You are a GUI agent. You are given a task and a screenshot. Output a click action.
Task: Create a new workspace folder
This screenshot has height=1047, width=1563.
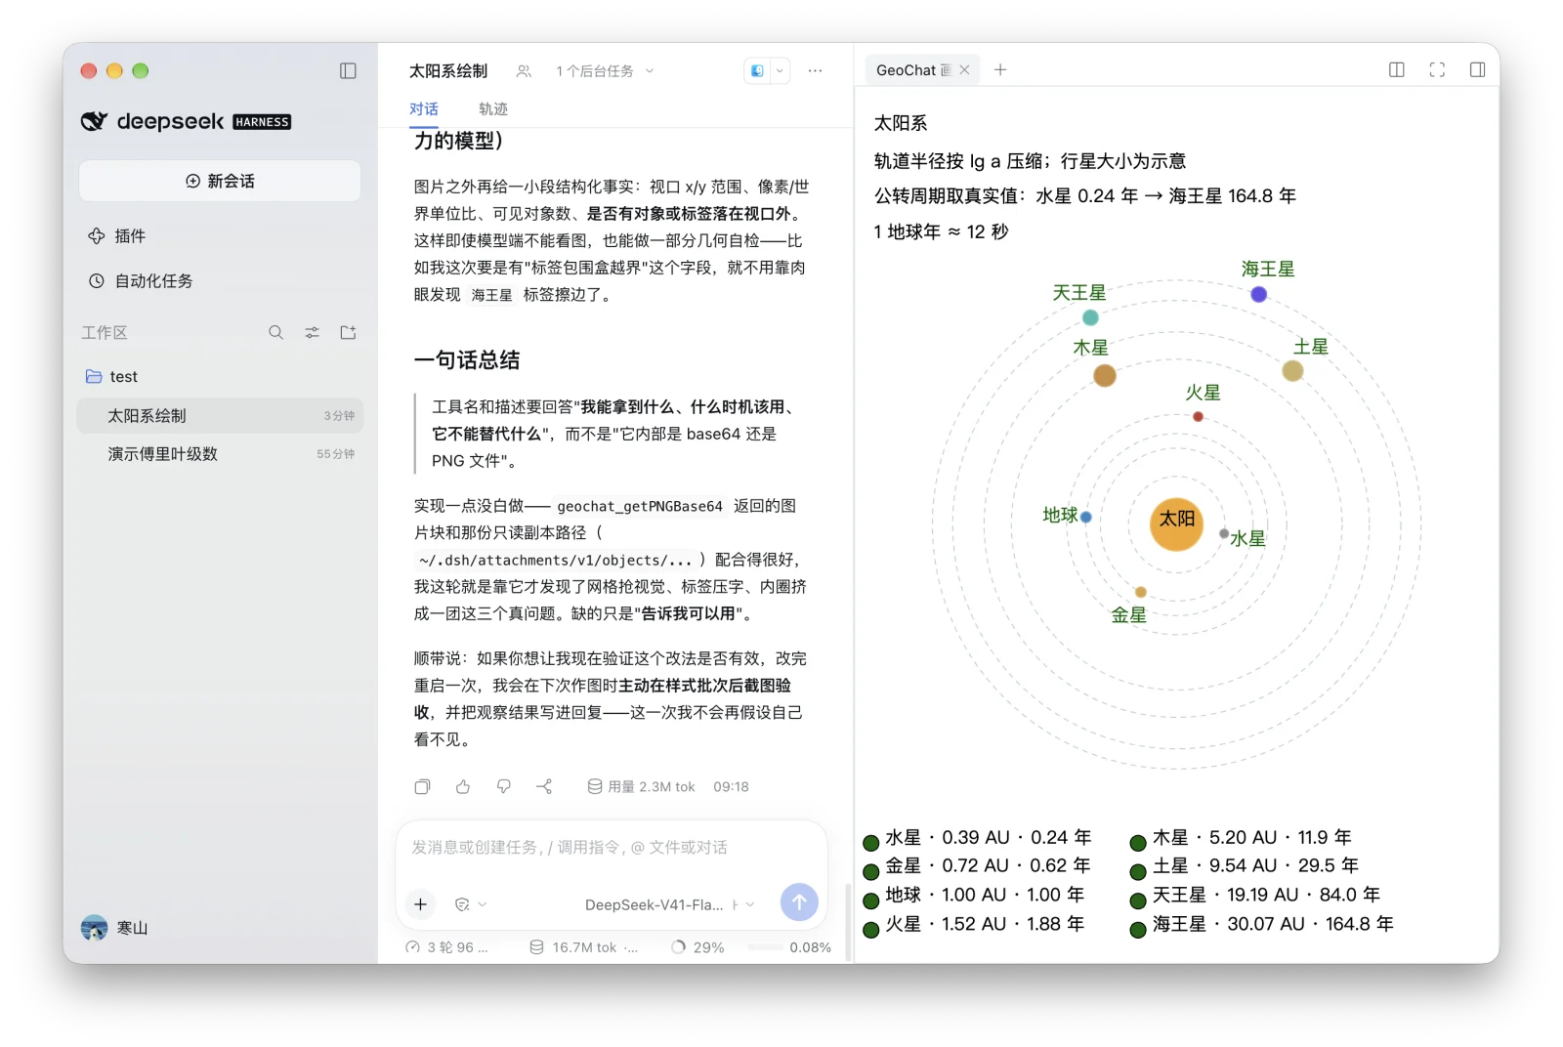(x=348, y=332)
